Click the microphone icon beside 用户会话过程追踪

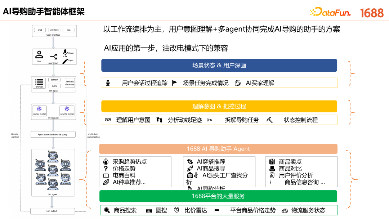pos(108,83)
